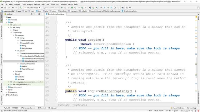Open the Vandy menu

click(70, 4)
